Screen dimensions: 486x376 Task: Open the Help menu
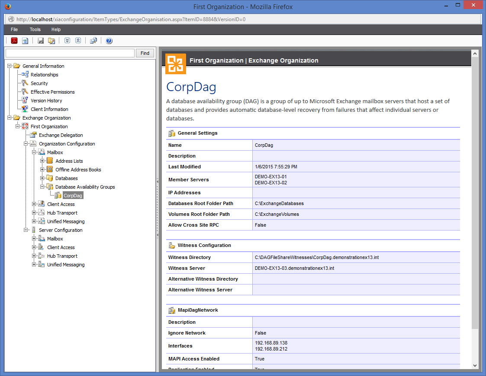56,29
